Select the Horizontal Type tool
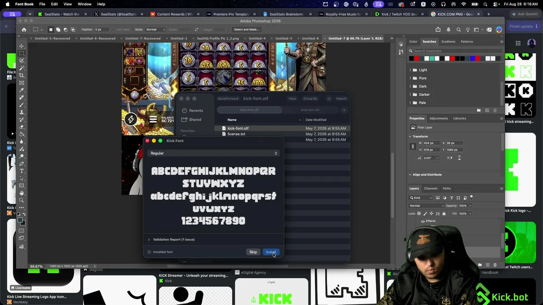543x305 pixels. pyautogui.click(x=22, y=171)
